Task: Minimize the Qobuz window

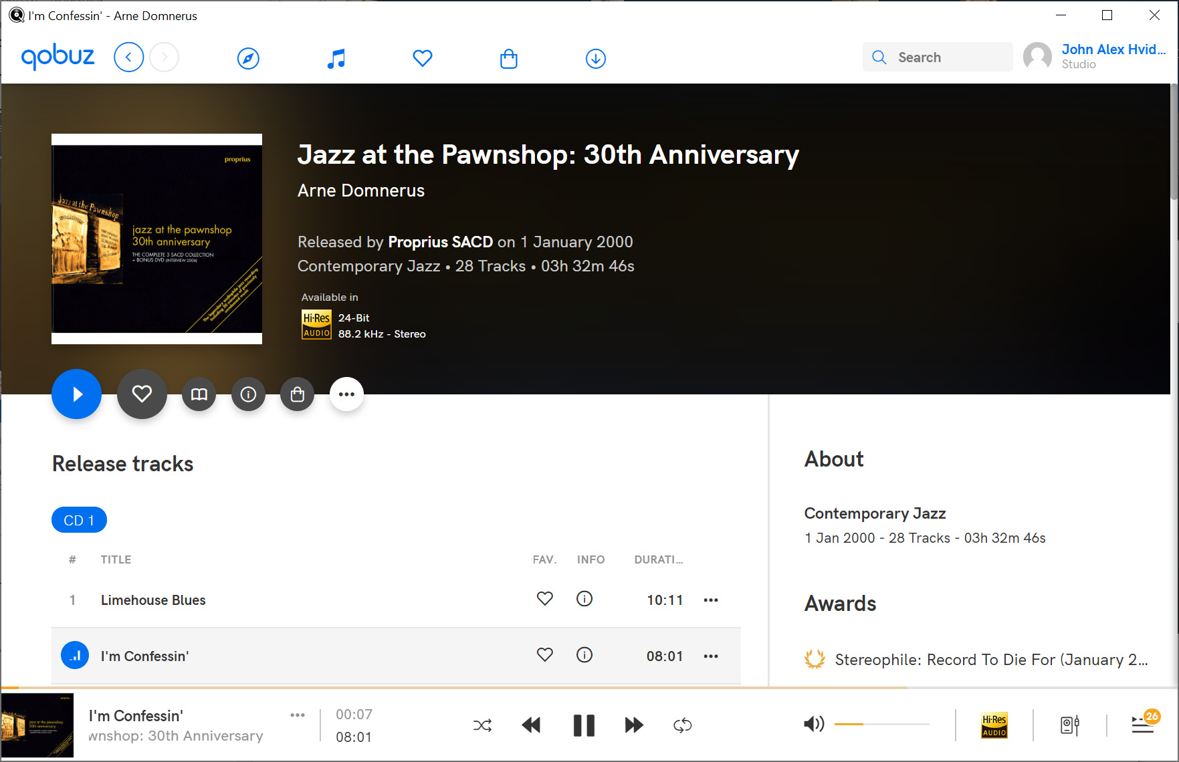Action: [1061, 15]
